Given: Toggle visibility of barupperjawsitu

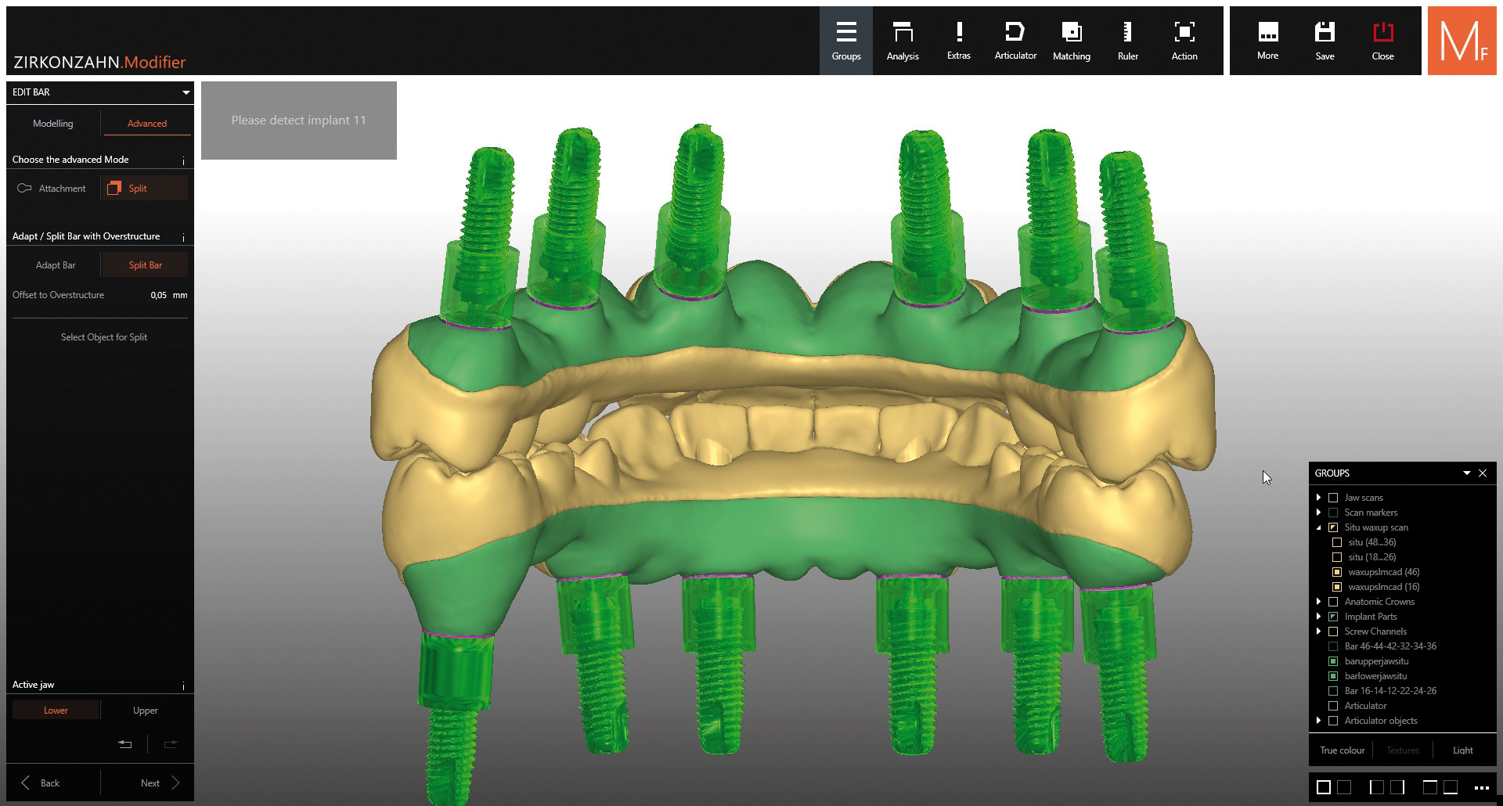Looking at the screenshot, I should point(1333,661).
